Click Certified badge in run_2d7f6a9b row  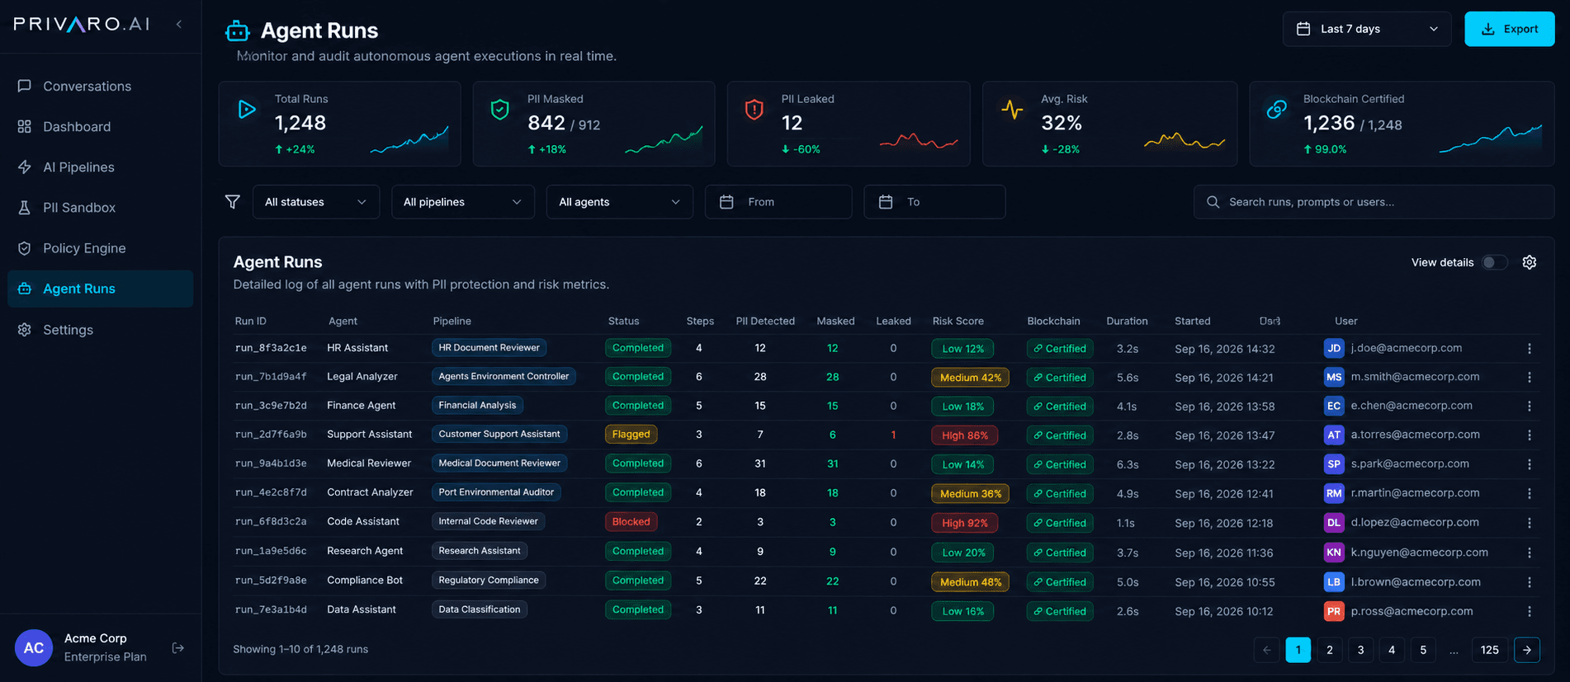click(x=1060, y=435)
